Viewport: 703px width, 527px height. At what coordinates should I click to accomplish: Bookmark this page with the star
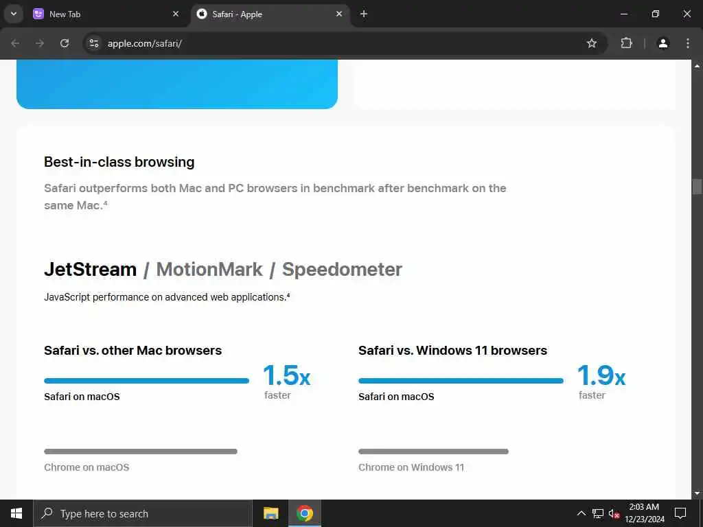pyautogui.click(x=592, y=43)
